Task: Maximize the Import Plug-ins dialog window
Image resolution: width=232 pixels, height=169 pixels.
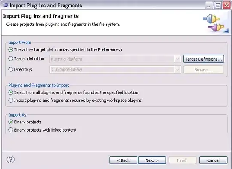Action: pos(218,5)
